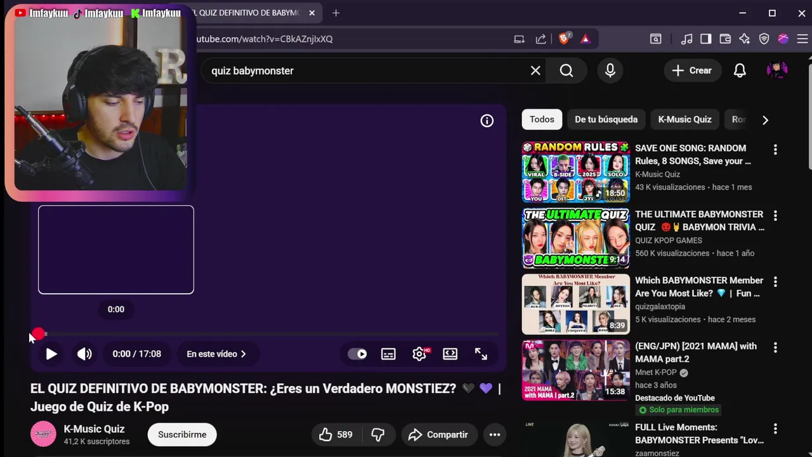Open Brave Playlist music note icon
The width and height of the screenshot is (812, 457).
pos(686,39)
